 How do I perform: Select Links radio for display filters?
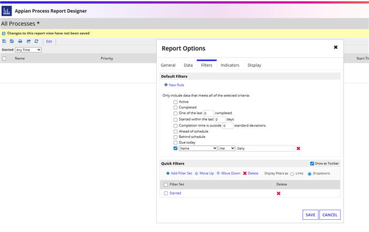tap(292, 173)
